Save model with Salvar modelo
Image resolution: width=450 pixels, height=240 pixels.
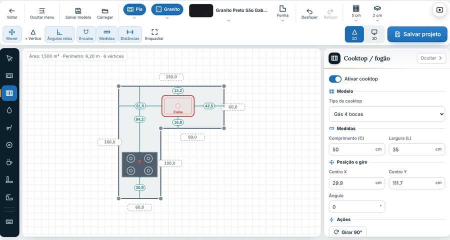[78, 13]
